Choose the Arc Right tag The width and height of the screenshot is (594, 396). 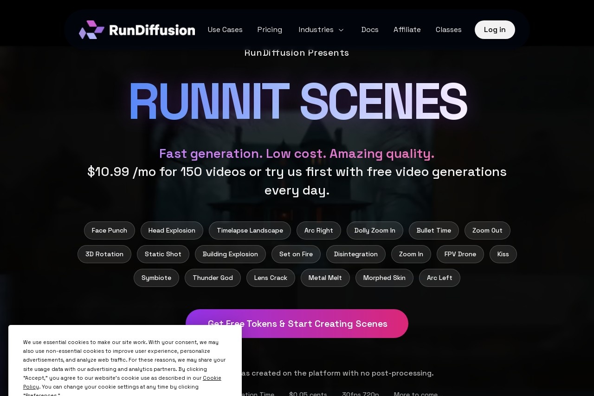[x=319, y=230]
